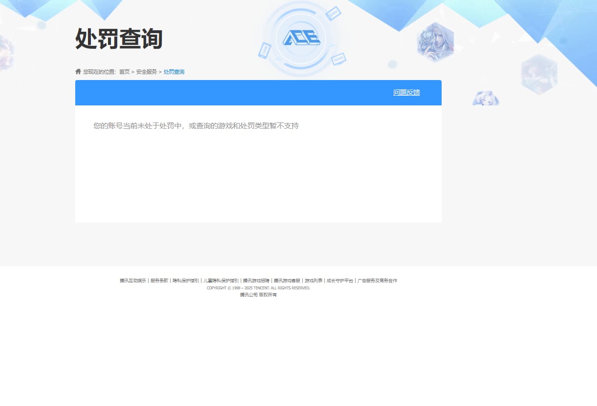Click the home icon in the breadcrumb

(x=78, y=71)
